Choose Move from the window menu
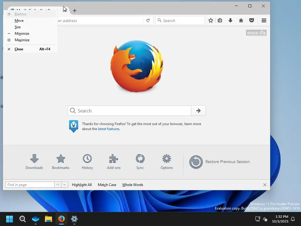Screen dimensions: 301x226 31,21
